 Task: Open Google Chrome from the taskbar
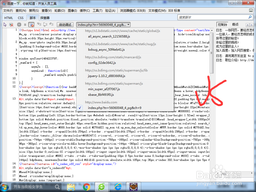point(87,187)
